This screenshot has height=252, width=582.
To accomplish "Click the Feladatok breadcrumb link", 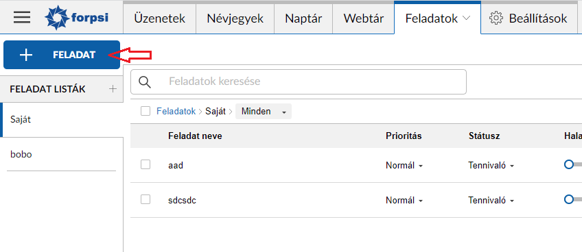I will (x=176, y=111).
